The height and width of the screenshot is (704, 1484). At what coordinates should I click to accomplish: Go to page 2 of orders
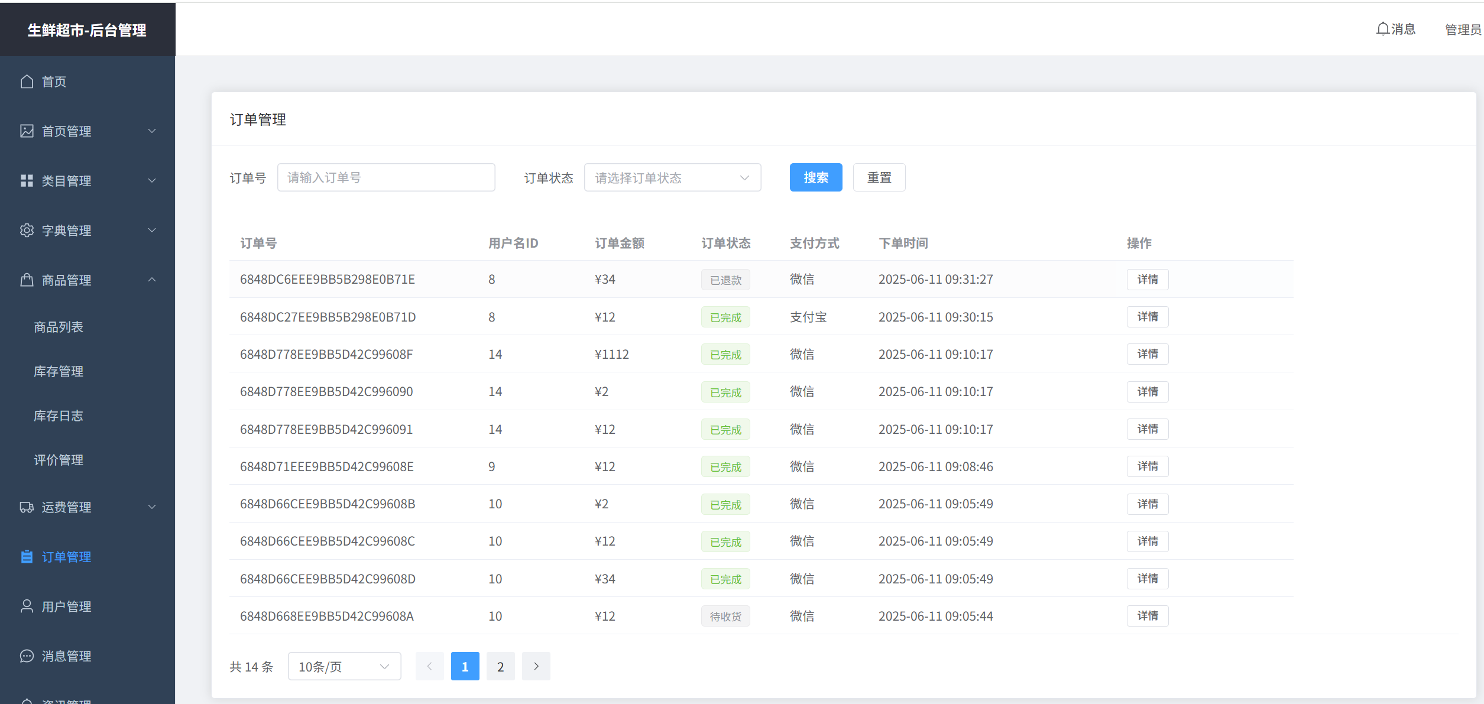(500, 667)
